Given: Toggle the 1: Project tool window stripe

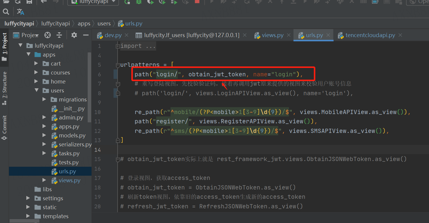Looking at the screenshot, I should (x=4, y=47).
